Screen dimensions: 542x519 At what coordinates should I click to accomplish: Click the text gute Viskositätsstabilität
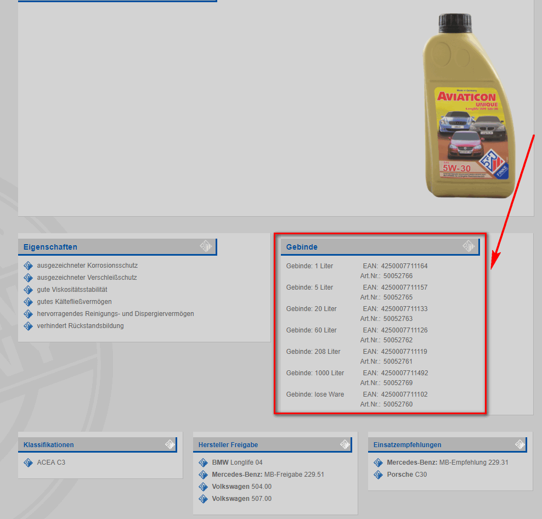72,290
